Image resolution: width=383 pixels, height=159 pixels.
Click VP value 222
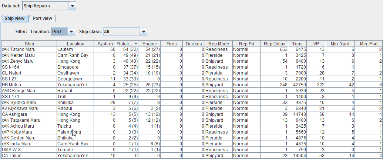[x=320, y=85]
